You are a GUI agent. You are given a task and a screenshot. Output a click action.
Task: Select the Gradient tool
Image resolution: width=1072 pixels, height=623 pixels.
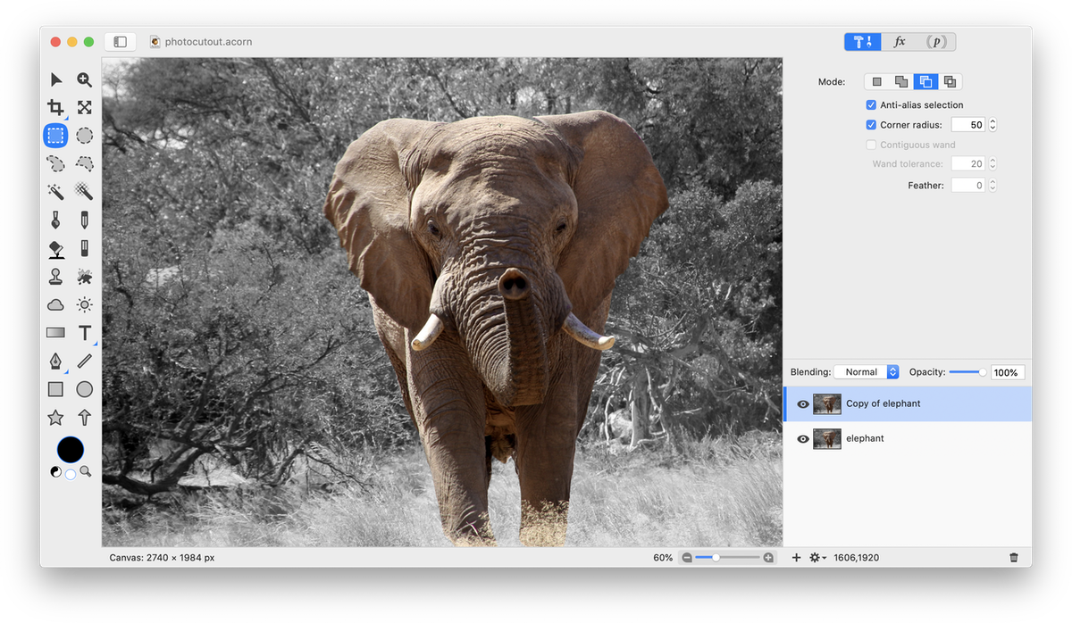coord(55,333)
